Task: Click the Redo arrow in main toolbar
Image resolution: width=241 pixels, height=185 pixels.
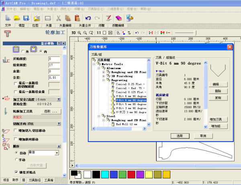Action: coord(97,18)
